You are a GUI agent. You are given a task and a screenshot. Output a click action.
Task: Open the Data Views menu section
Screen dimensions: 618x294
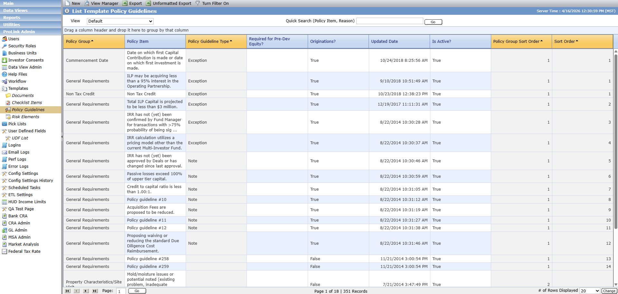31,10
